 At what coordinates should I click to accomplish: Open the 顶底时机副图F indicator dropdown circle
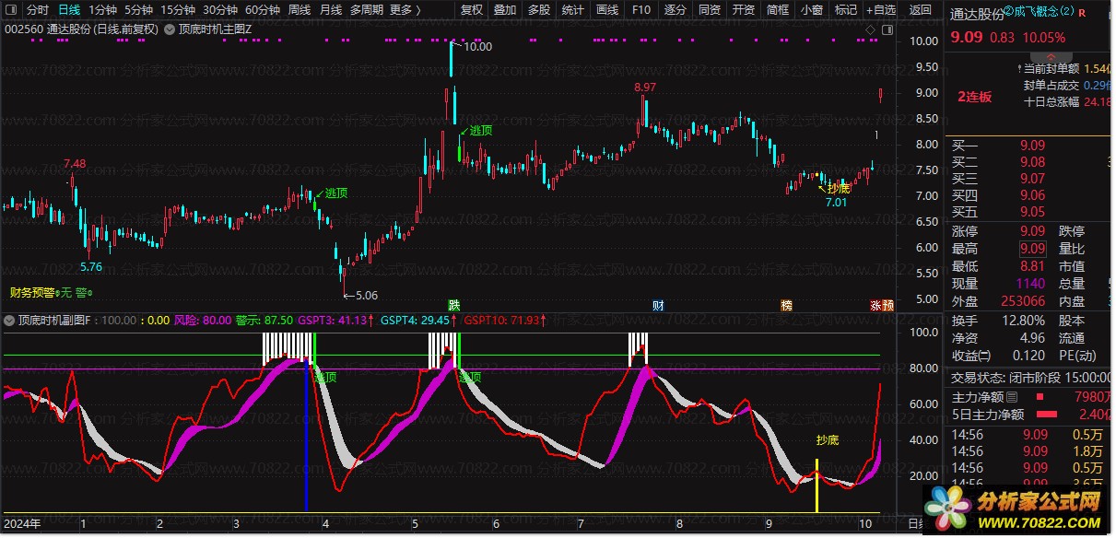coord(10,320)
